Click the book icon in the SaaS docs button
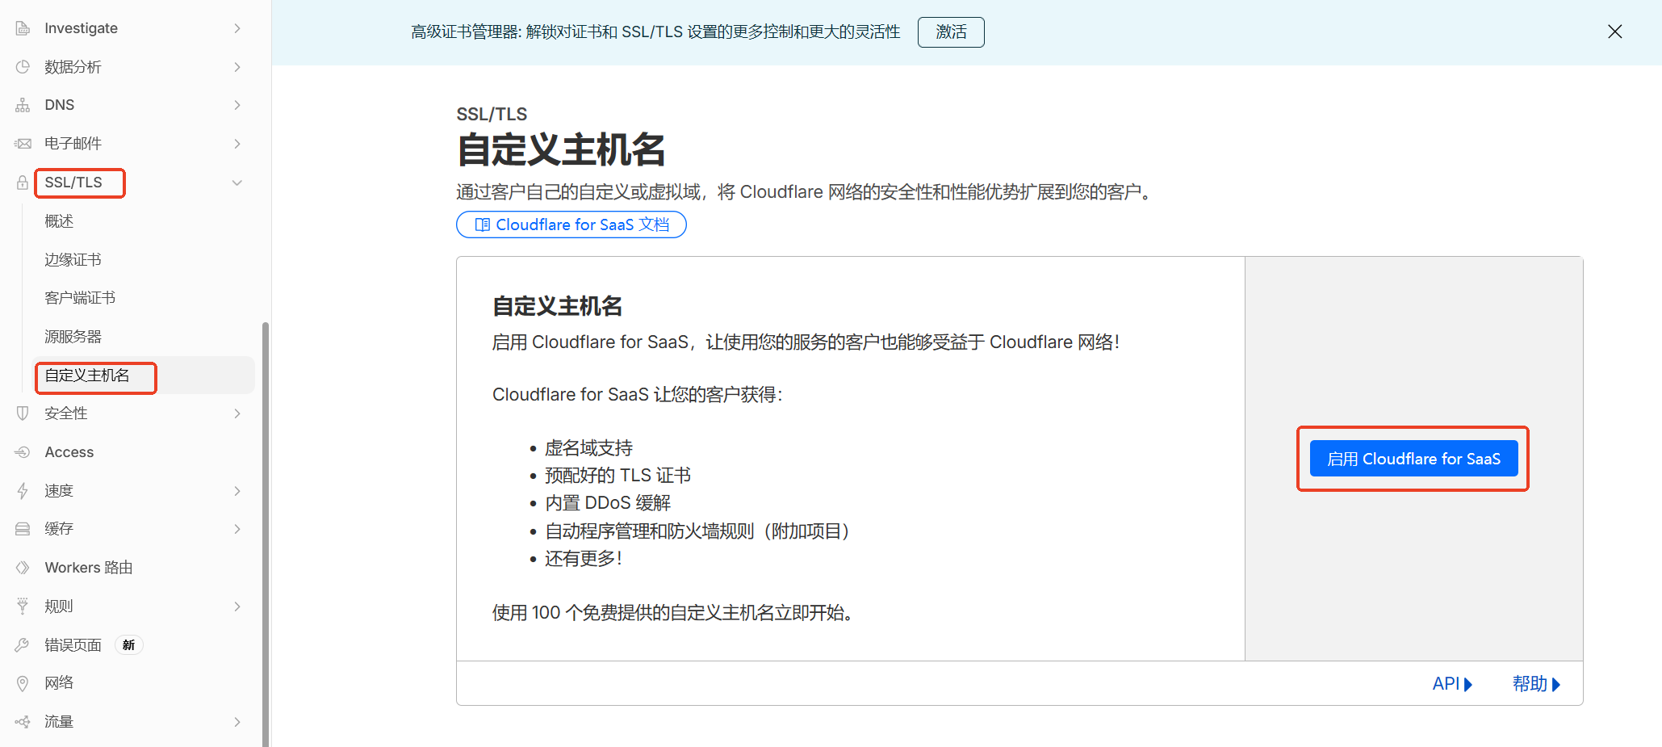The width and height of the screenshot is (1662, 747). [x=483, y=225]
